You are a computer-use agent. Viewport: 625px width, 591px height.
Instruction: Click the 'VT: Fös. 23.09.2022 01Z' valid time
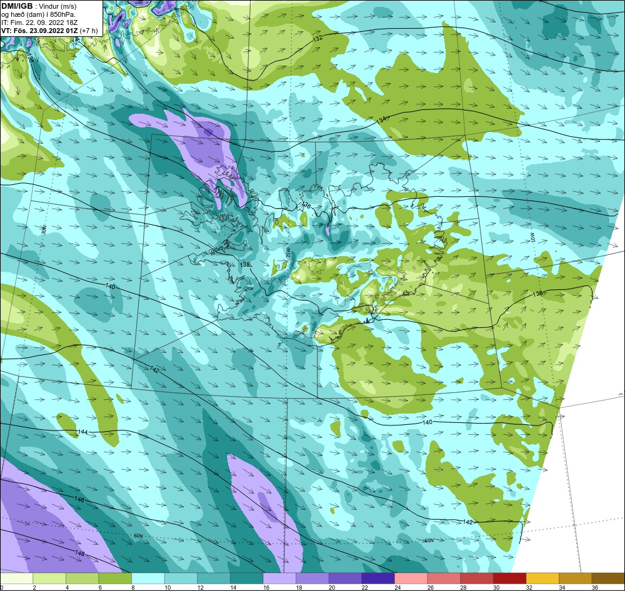pyautogui.click(x=39, y=31)
